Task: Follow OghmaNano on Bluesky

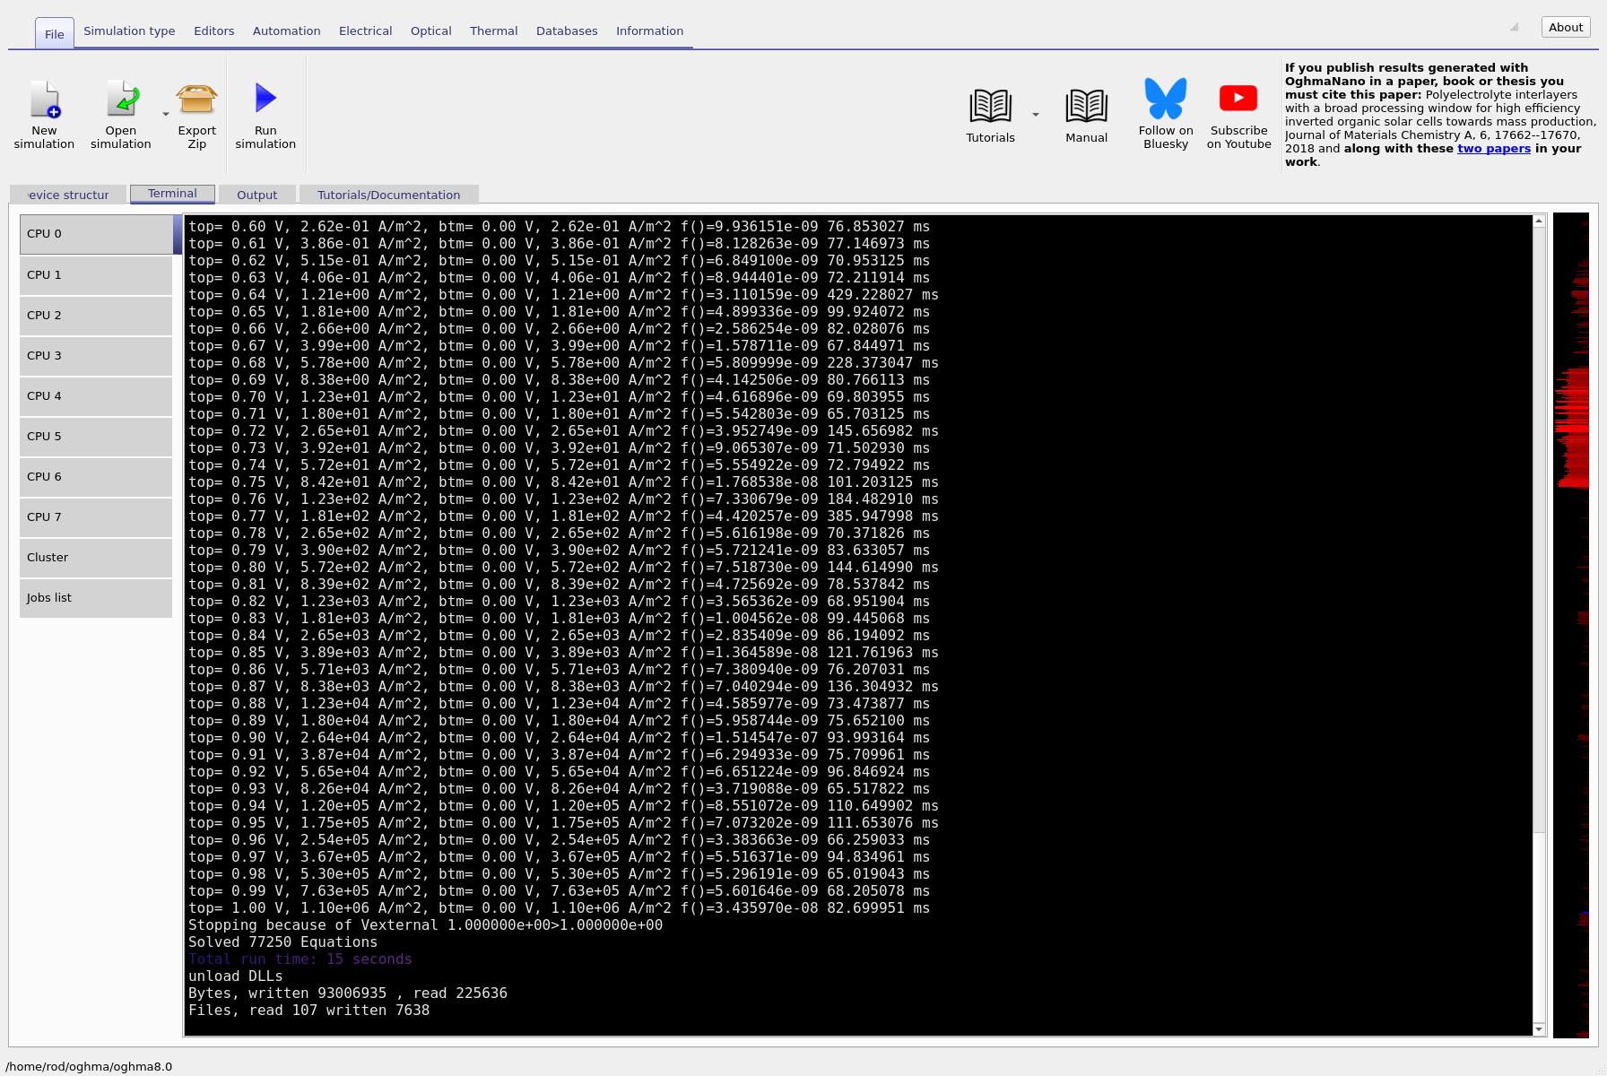Action: coord(1165,112)
